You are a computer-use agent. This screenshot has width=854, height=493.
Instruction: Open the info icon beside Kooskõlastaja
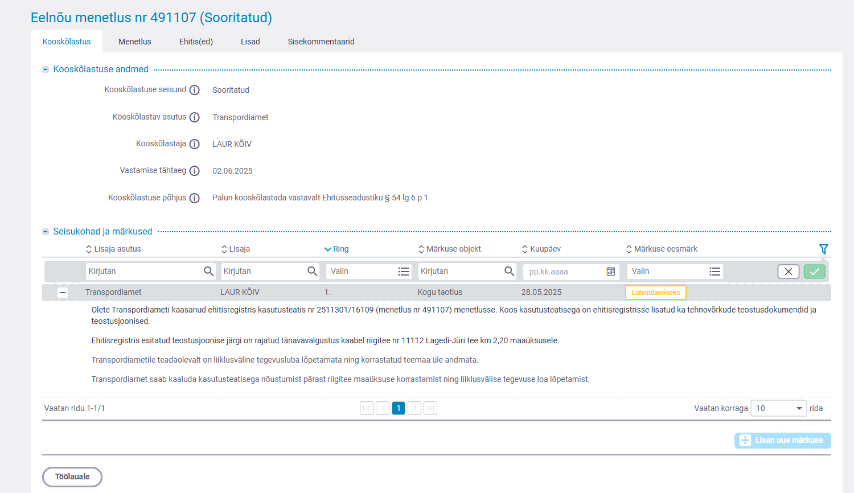[x=194, y=144]
